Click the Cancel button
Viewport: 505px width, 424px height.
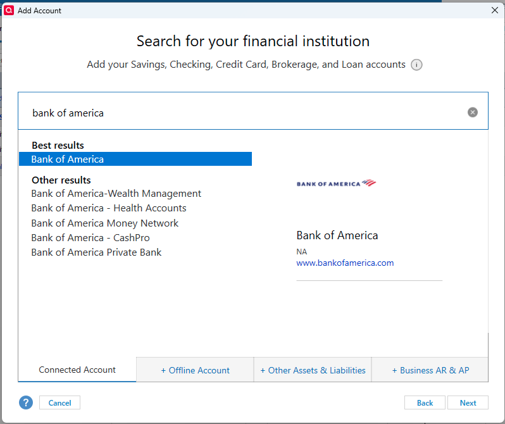coord(59,402)
